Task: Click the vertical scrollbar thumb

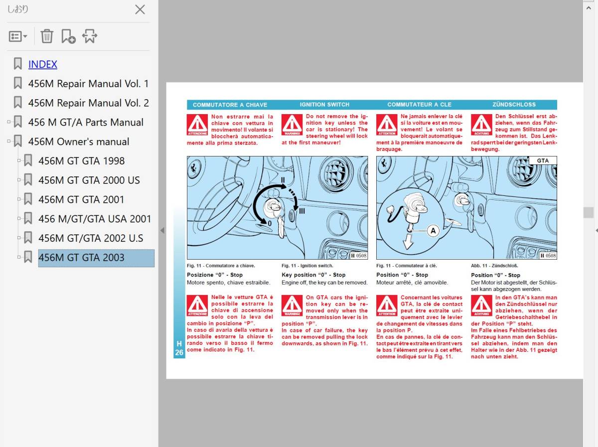Action: 588,212
